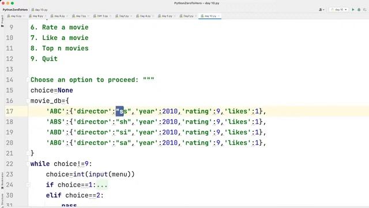Click the 'ABC' key on line 17
Image resolution: width=369 pixels, height=208 pixels.
click(x=55, y=112)
